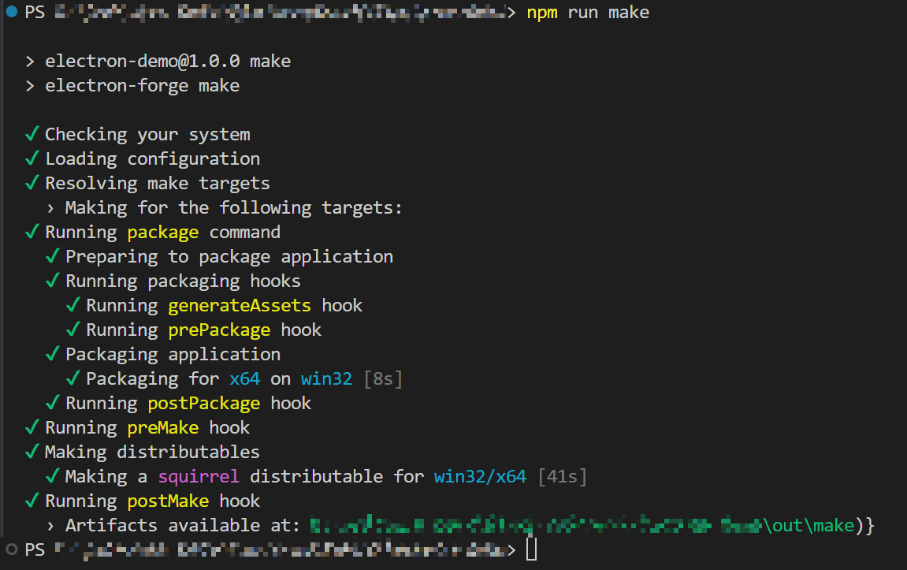Click the checkmark before Running preMake hook
The width and height of the screenshot is (907, 570).
click(32, 427)
